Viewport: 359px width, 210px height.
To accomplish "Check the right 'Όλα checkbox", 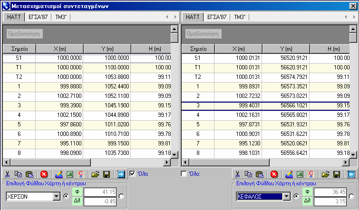I will [184, 173].
